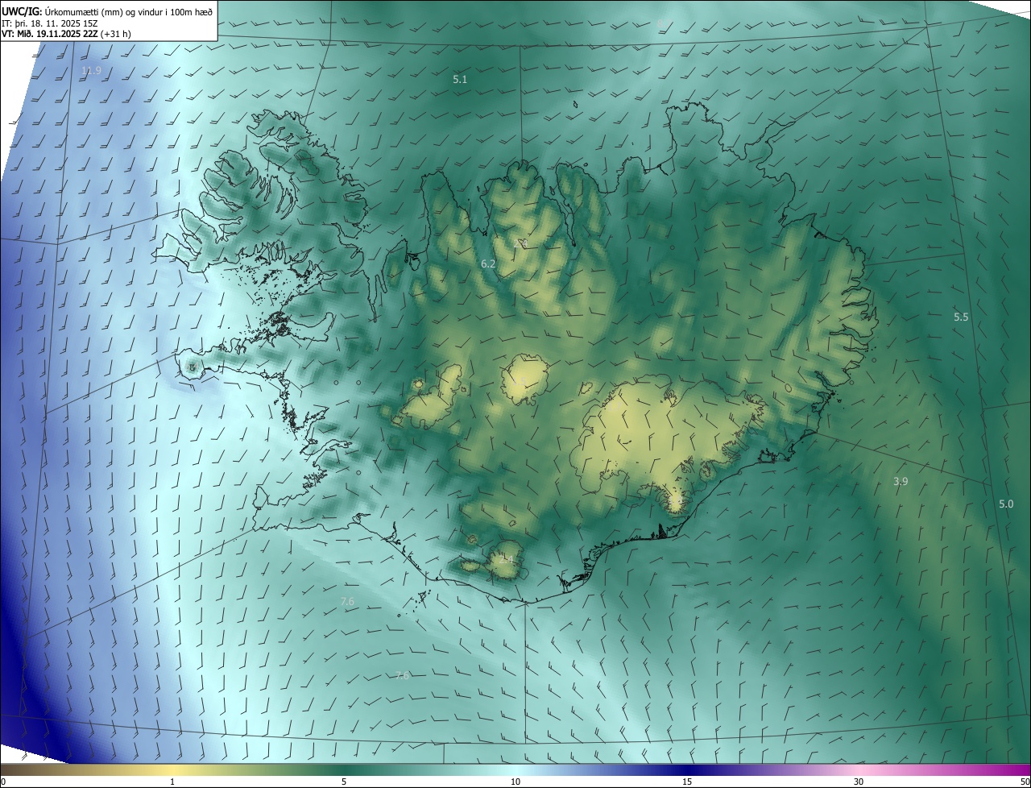Click the 5.5 value label east of Iceland
This screenshot has height=788, width=1031.
point(961,317)
